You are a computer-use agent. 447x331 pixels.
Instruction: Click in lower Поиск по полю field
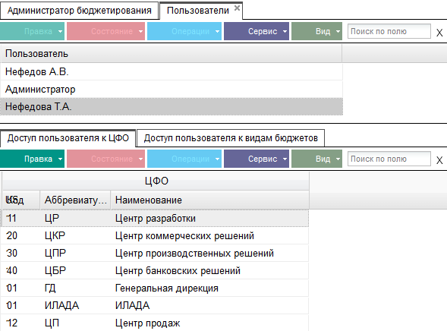(389, 159)
